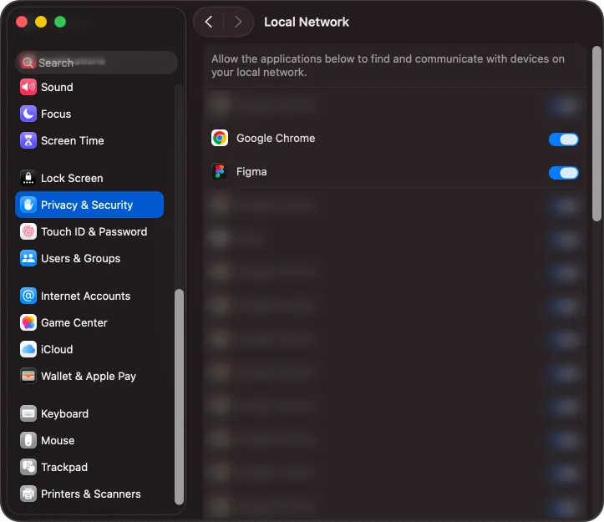Go back with the left chevron
The image size is (604, 522).
(209, 22)
